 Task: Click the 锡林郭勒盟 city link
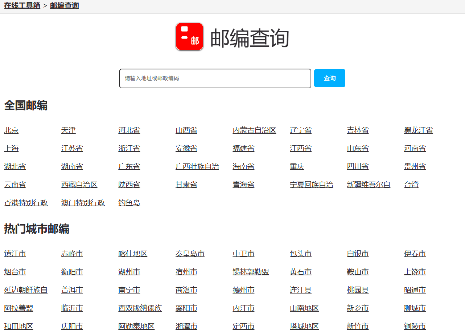pyautogui.click(x=251, y=272)
